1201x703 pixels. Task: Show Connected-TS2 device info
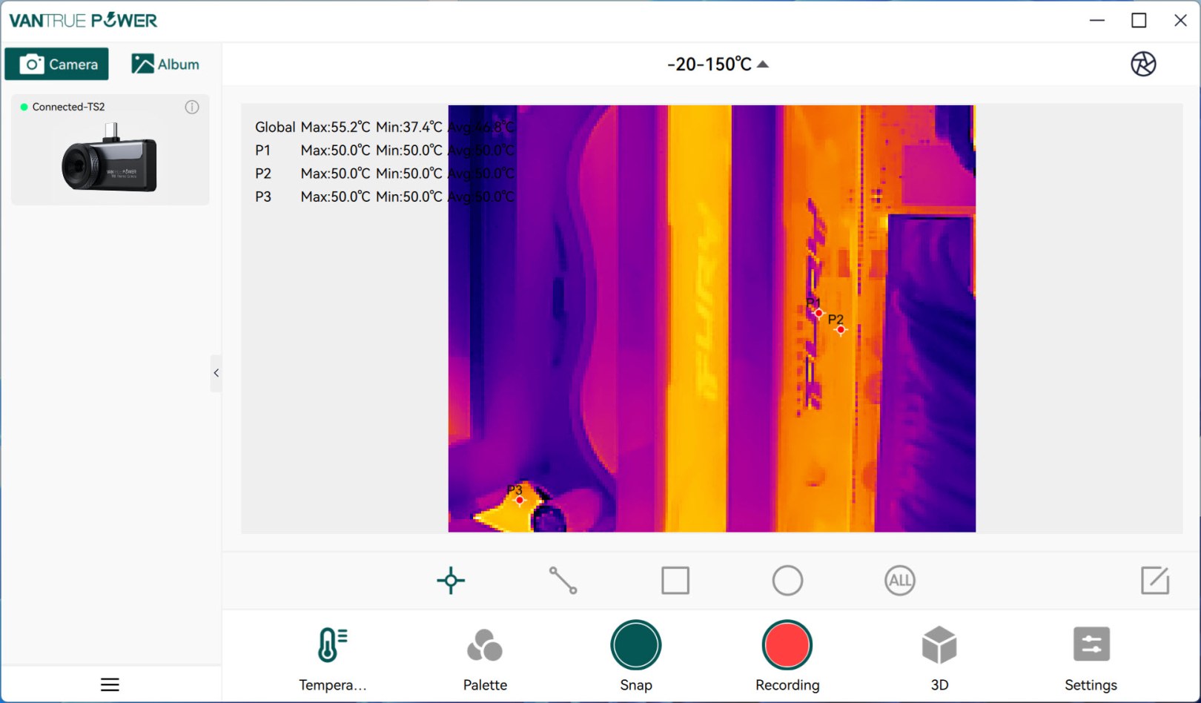(x=192, y=107)
